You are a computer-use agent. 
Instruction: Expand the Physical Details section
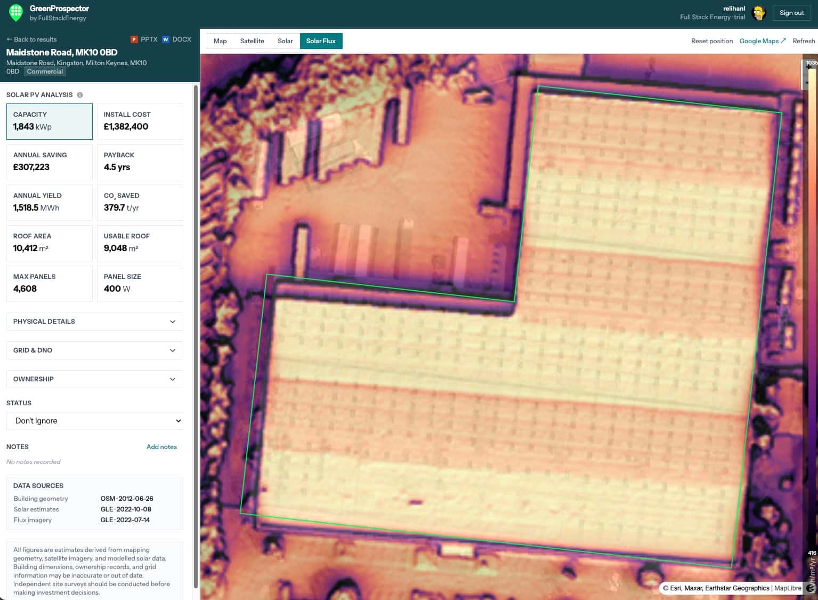point(95,322)
